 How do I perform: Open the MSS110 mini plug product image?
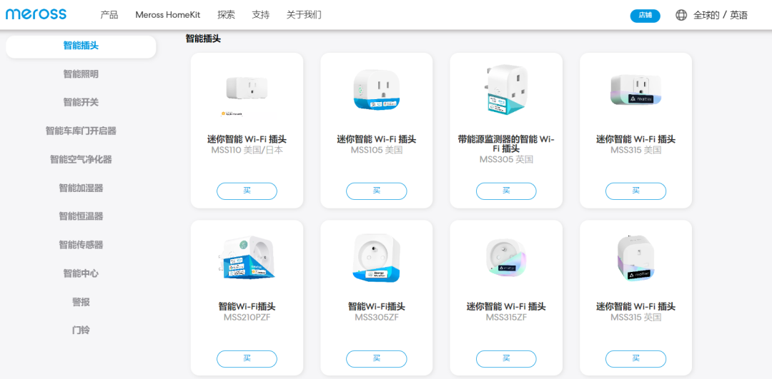click(x=247, y=90)
